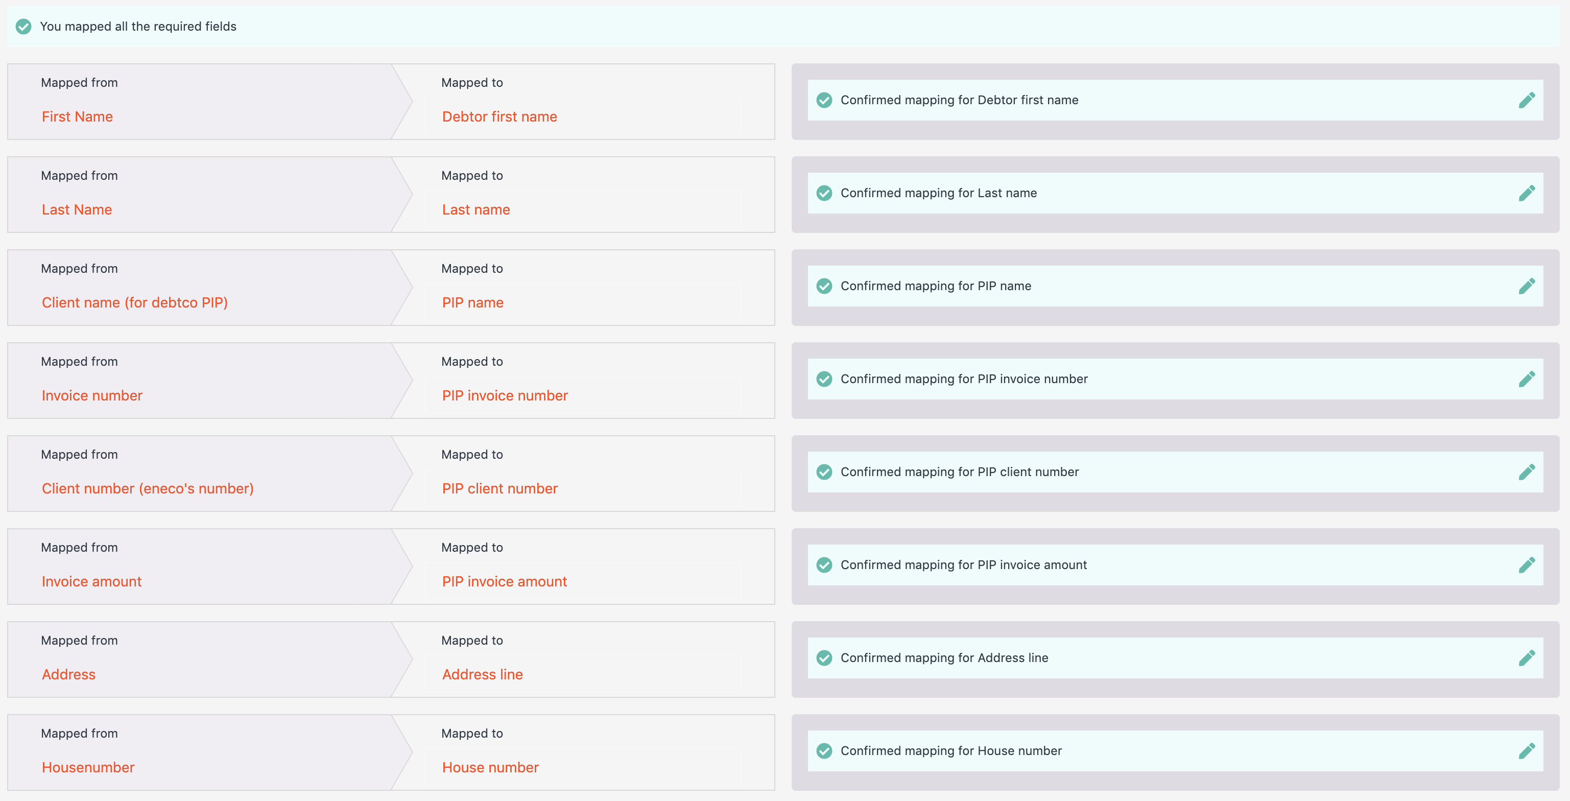Image resolution: width=1570 pixels, height=801 pixels.
Task: Edit the Address line mapping
Action: (1526, 658)
